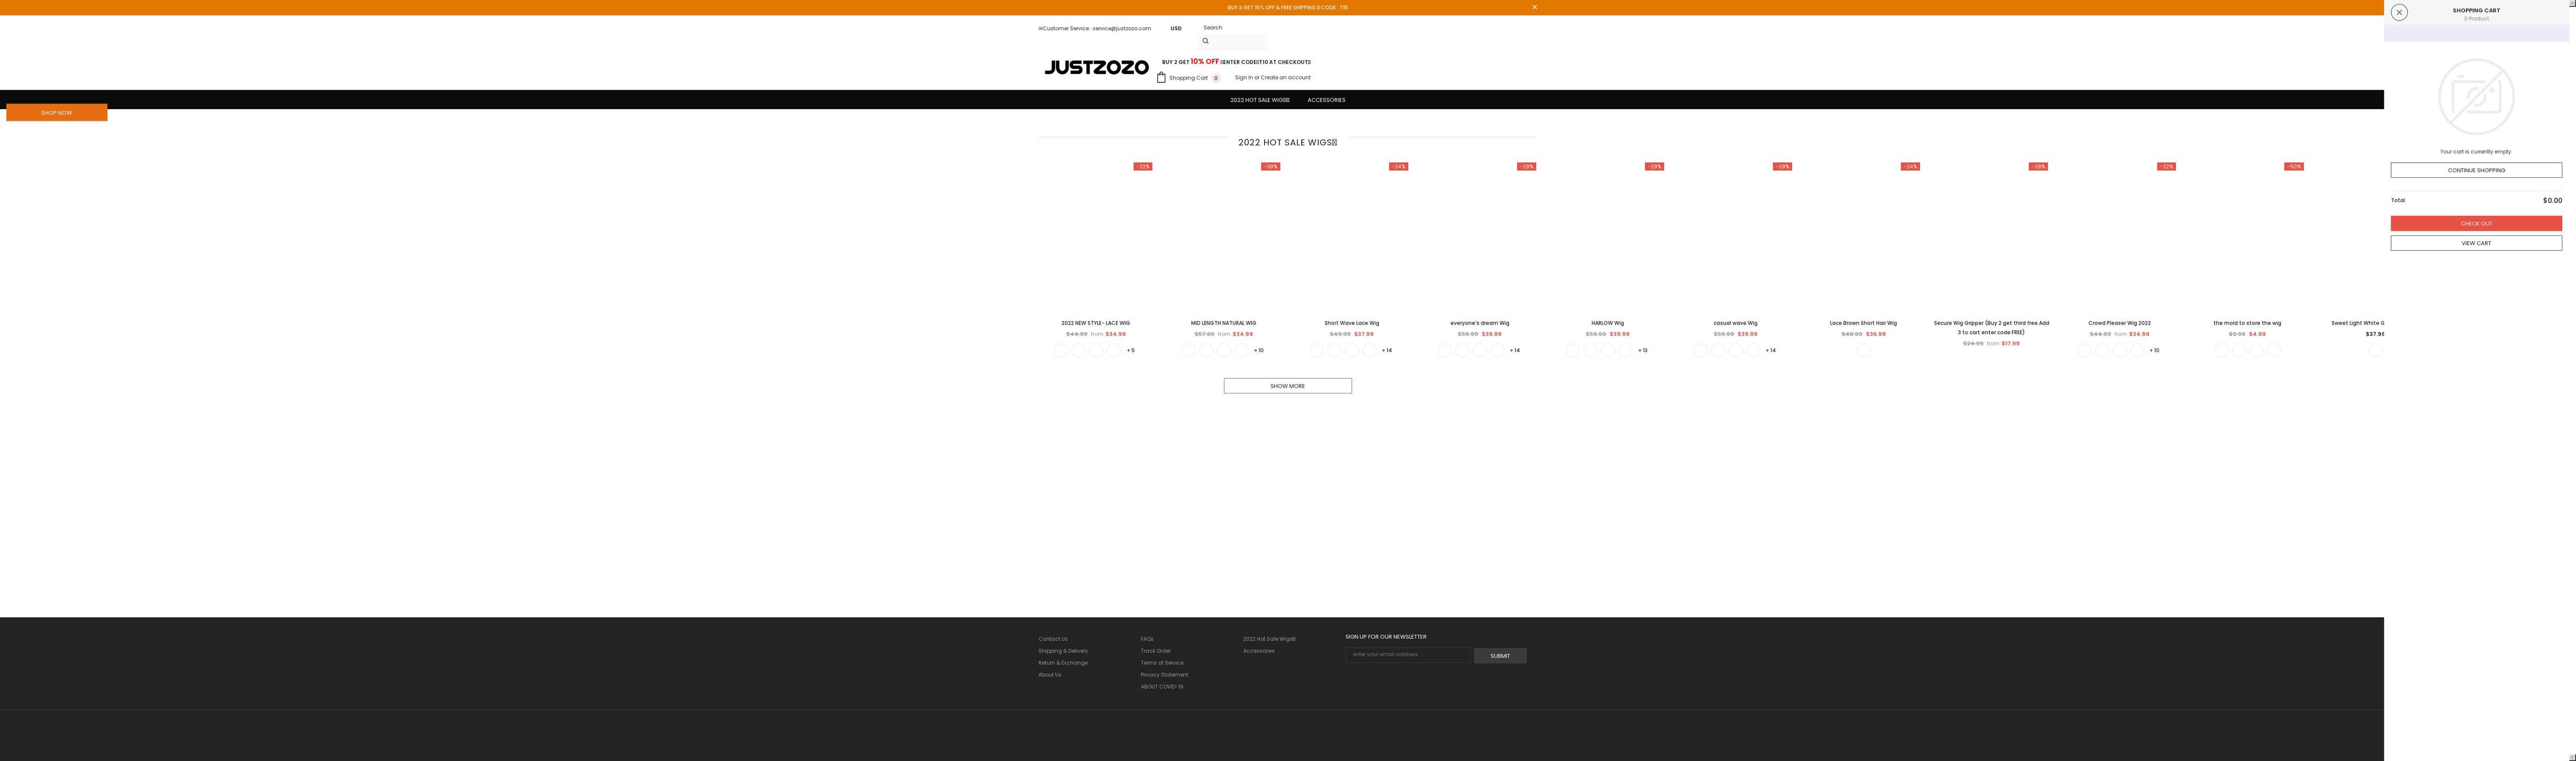
Task: Click the -50% badge on mold product
Action: pyautogui.click(x=2294, y=166)
